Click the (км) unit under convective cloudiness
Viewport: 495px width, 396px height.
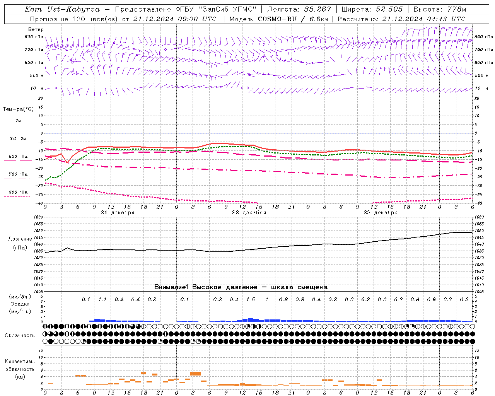20,377
